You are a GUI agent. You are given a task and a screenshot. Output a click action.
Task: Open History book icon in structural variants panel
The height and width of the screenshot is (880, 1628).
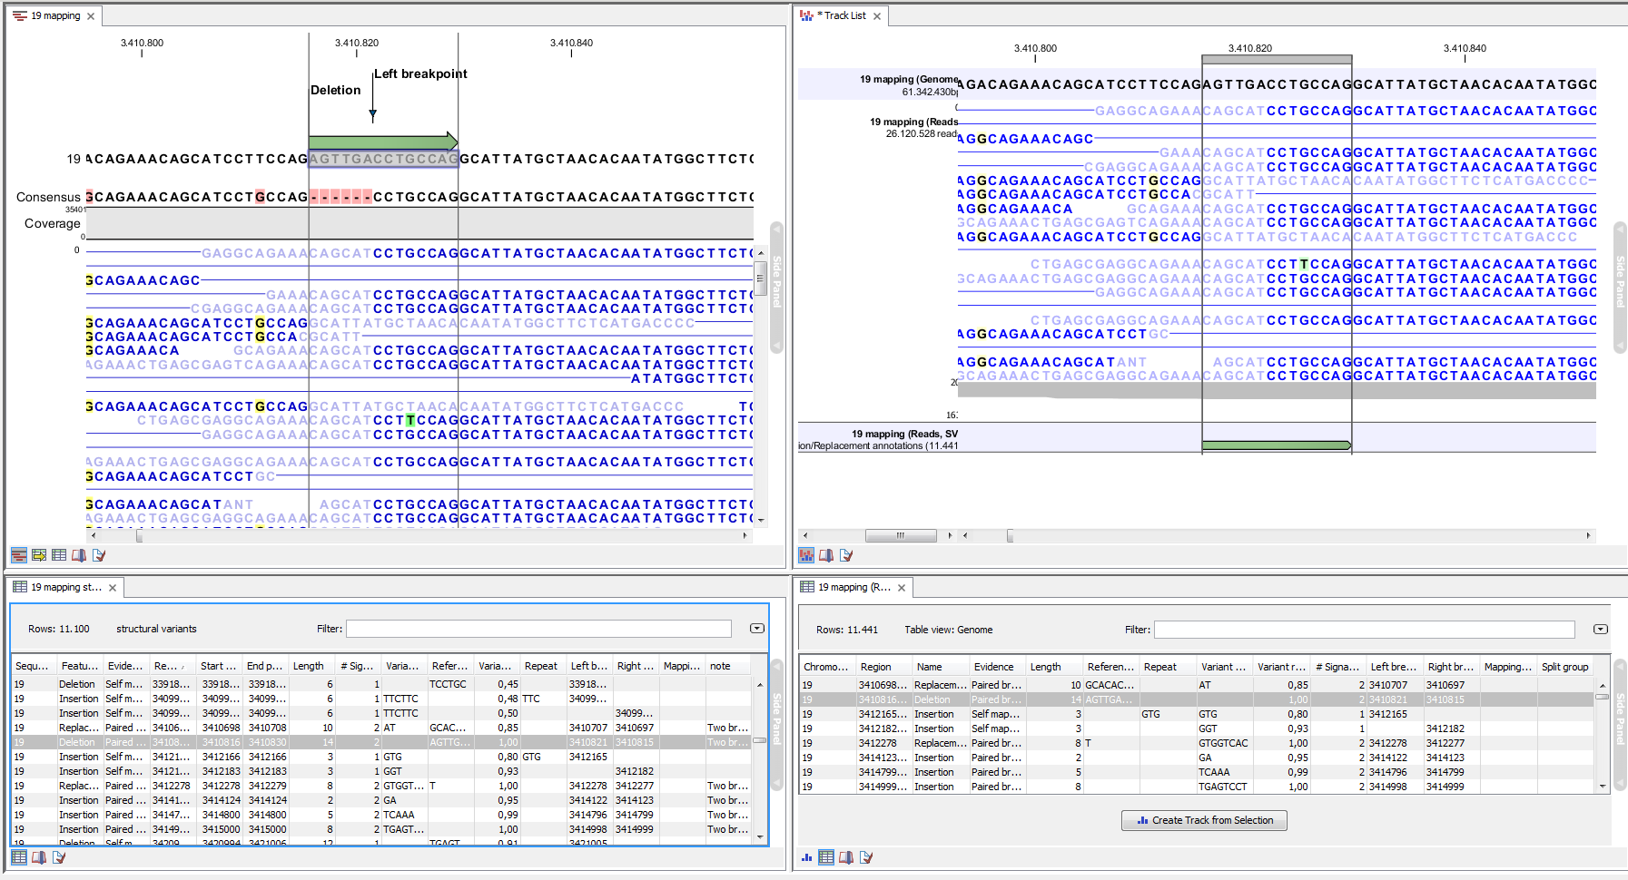[39, 857]
